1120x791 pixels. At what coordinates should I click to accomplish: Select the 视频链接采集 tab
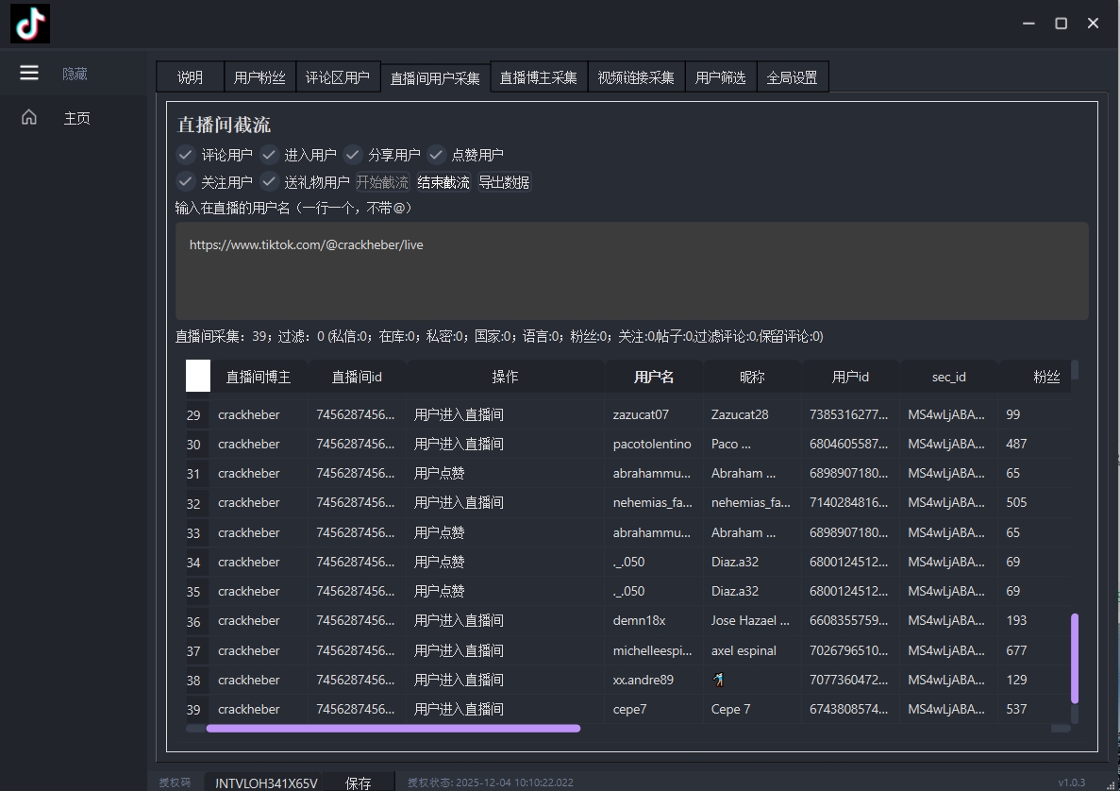635,77
